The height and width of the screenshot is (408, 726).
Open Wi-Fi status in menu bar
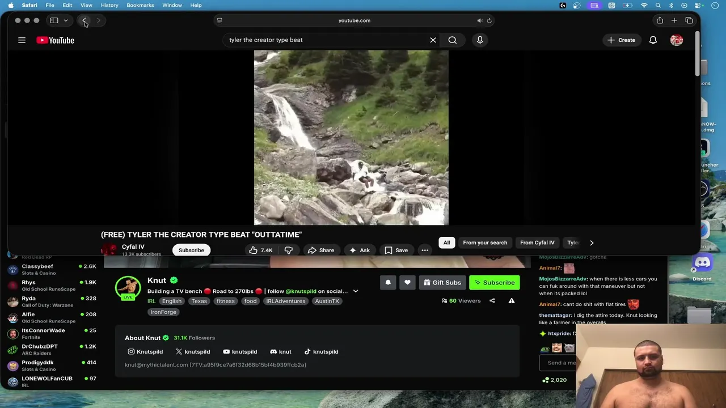click(644, 5)
